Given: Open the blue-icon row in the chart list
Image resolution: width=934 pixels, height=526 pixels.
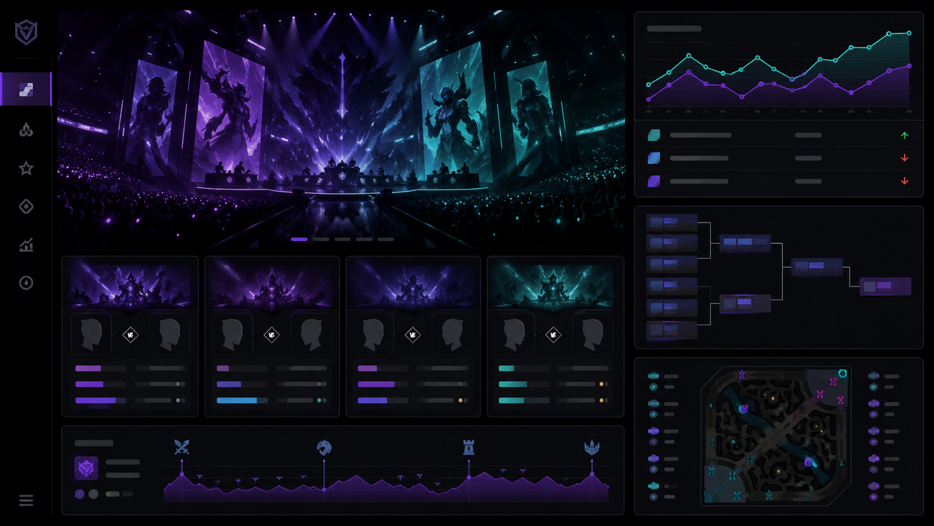Looking at the screenshot, I should coord(779,158).
